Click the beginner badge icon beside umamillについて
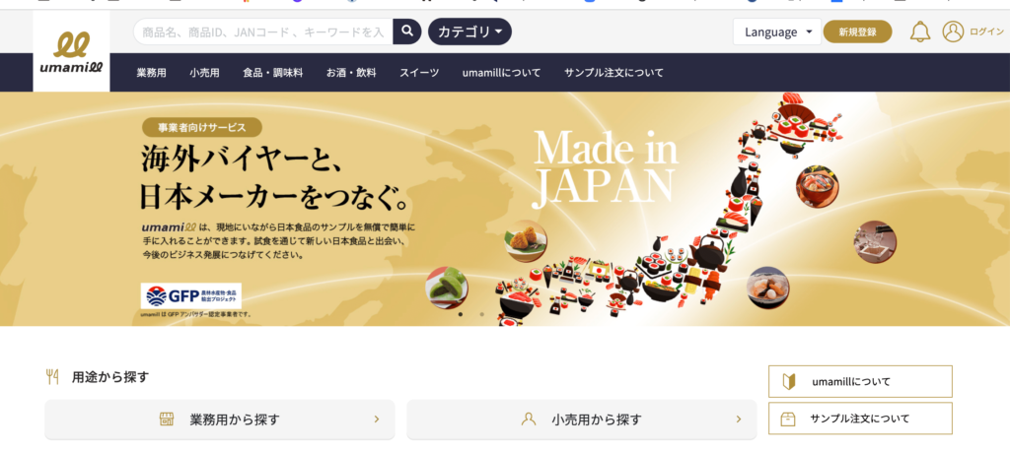 [x=788, y=381]
